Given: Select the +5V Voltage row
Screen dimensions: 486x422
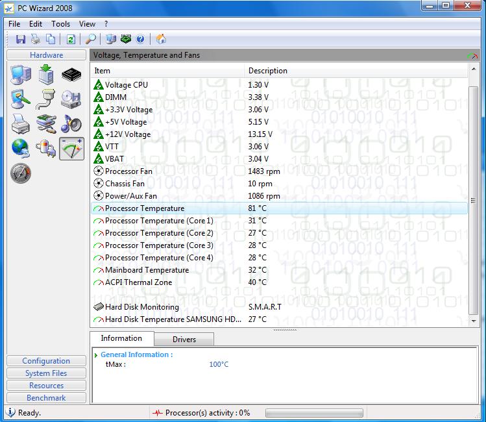Looking at the screenshot, I should (279, 122).
